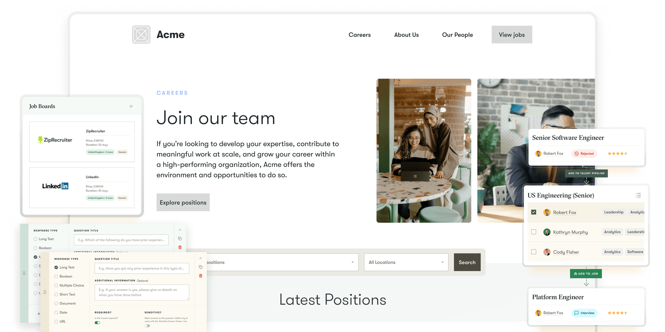Click the star rating on Senior Software Engineer card

point(617,153)
